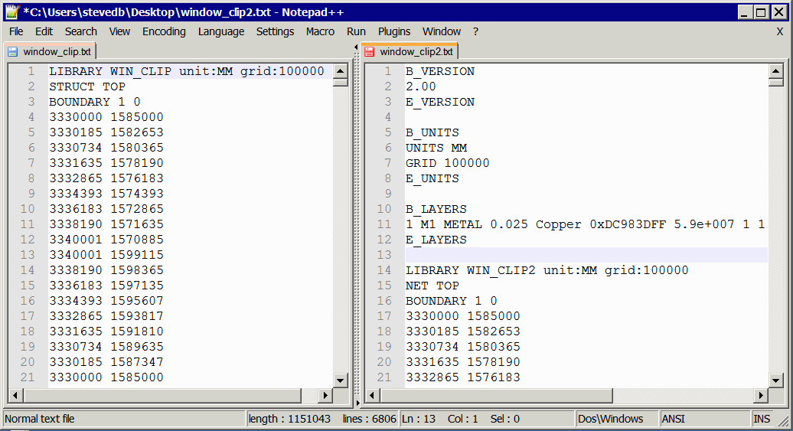This screenshot has height=431, width=793.
Task: Click the left pane horizontal scroll left arrow
Action: [15, 395]
